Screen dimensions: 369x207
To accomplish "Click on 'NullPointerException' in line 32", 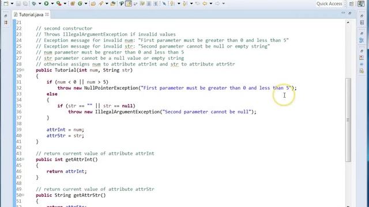I will pos(111,88).
